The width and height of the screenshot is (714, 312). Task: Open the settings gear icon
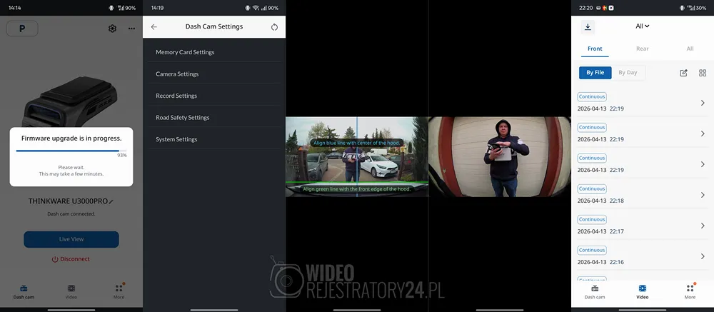(x=112, y=29)
